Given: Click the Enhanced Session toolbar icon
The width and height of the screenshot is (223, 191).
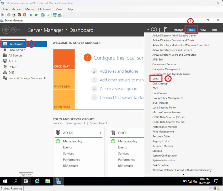Looking at the screenshot, I should 55,15.
